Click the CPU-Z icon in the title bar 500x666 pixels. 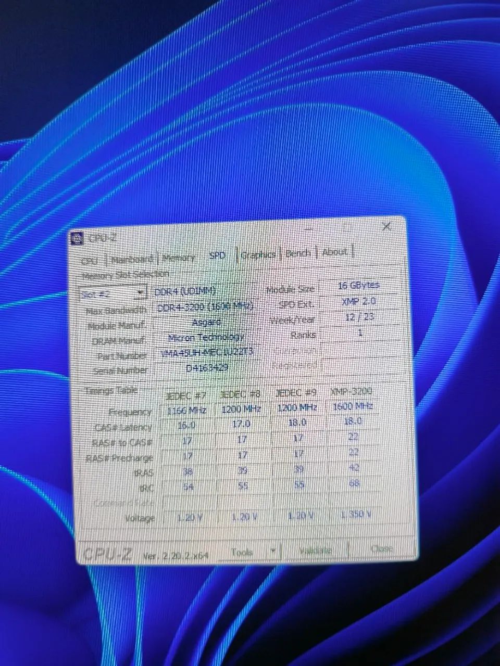coord(77,238)
